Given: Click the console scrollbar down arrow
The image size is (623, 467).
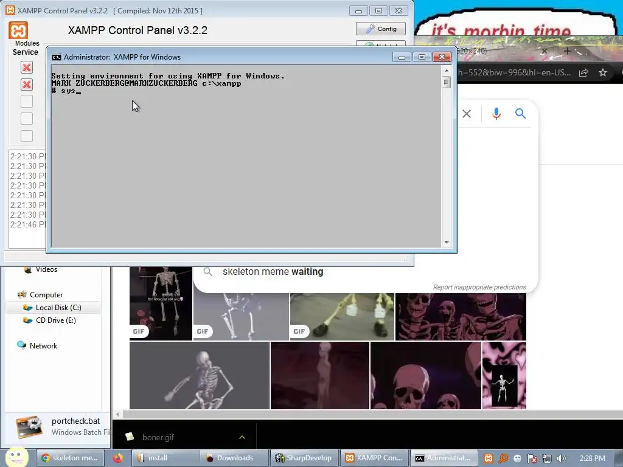Looking at the screenshot, I should pos(446,242).
